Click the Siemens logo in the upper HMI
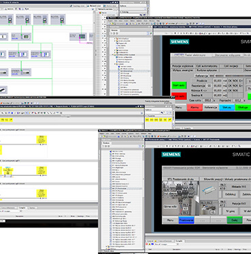 tap(180, 42)
